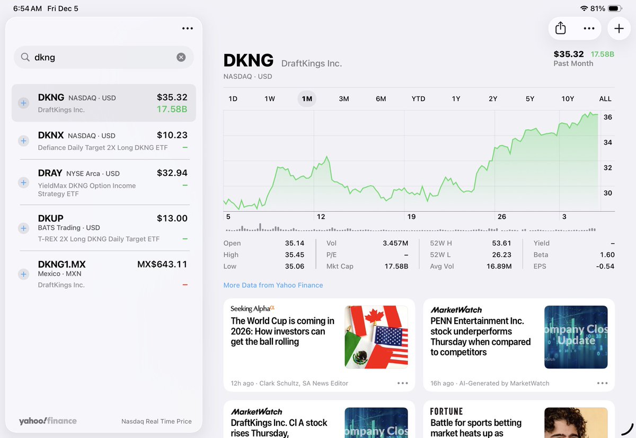This screenshot has width=636, height=438.
Task: Select the 6M chart range
Action: (381, 99)
